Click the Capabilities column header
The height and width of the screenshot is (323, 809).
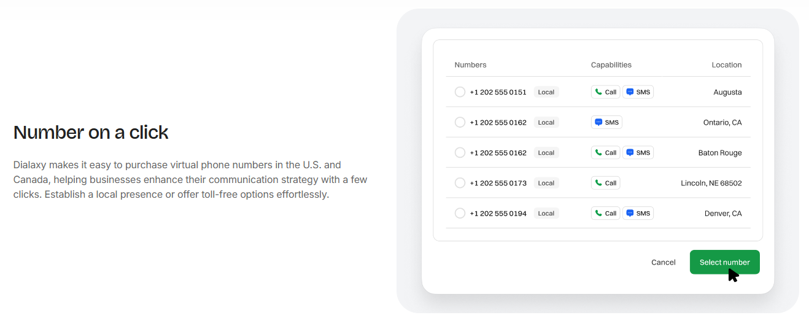[611, 64]
